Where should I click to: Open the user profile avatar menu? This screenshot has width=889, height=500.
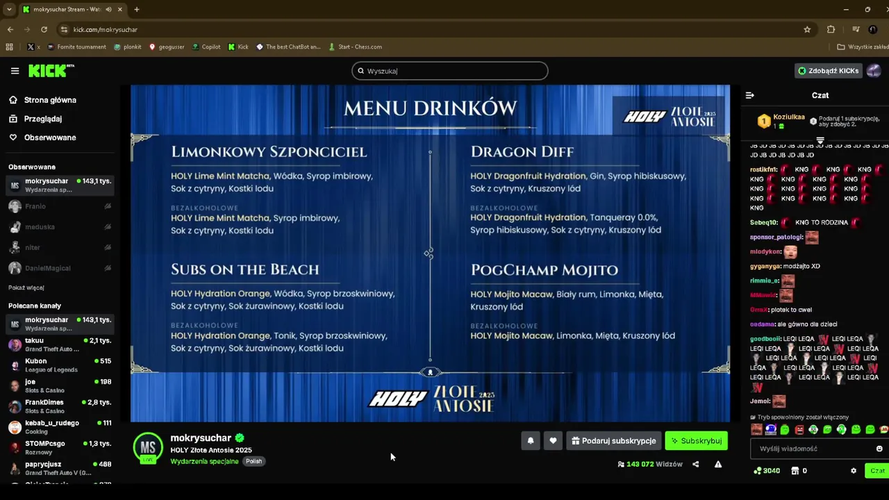[x=874, y=71]
